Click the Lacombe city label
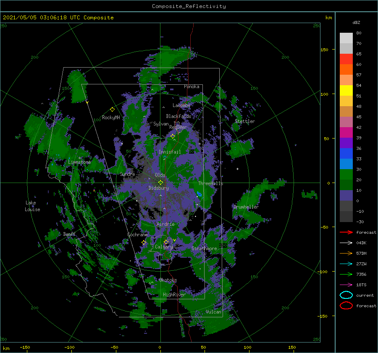 coord(181,105)
